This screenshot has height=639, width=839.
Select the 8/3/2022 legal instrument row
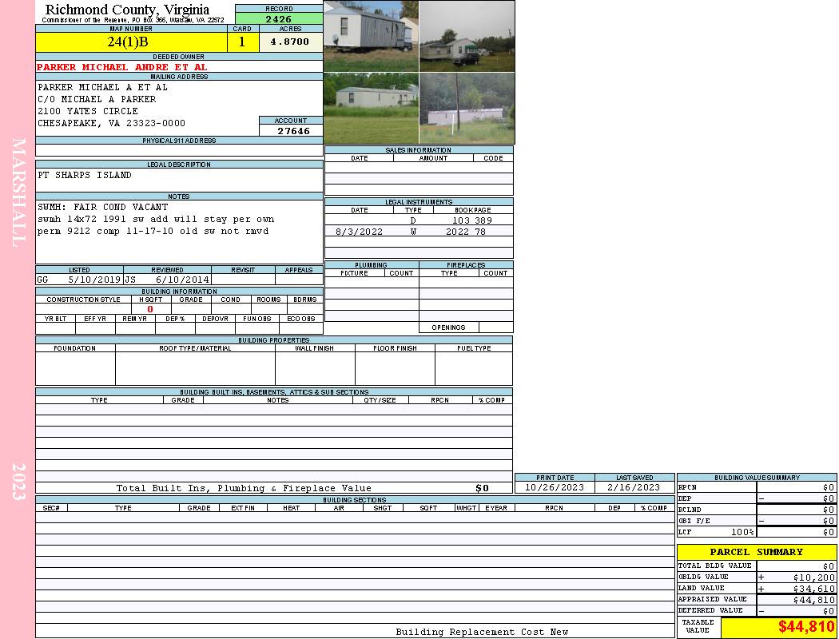[419, 232]
